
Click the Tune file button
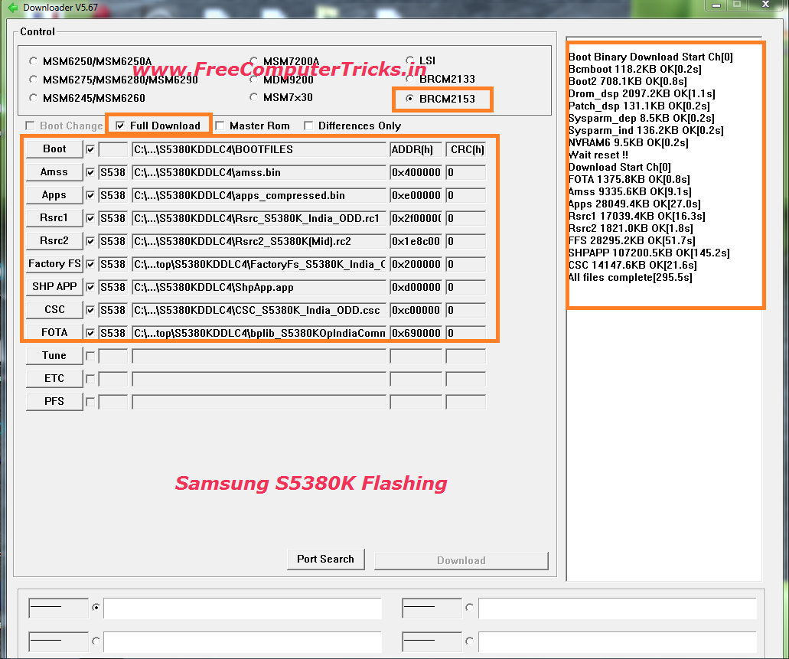(x=54, y=355)
